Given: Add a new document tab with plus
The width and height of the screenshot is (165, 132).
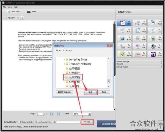Looking at the screenshot, I should pyautogui.click(x=22, y=18).
